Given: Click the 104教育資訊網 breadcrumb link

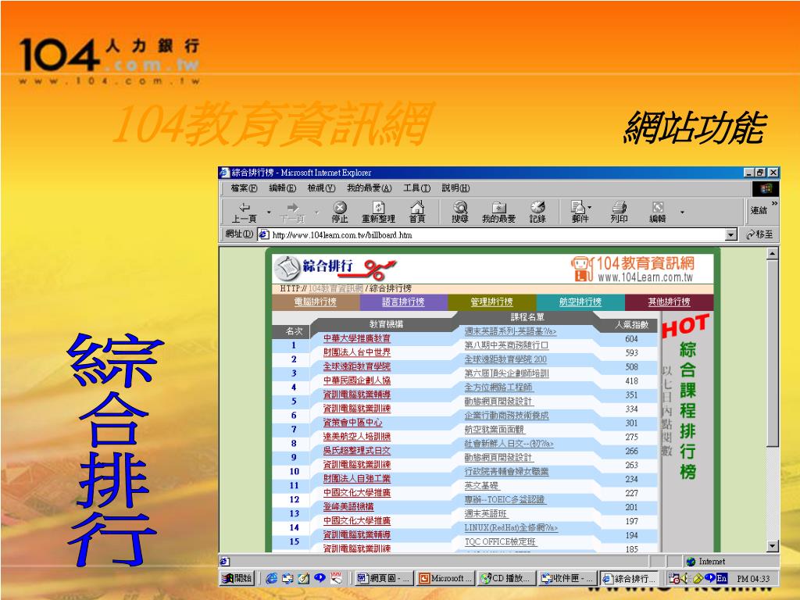Looking at the screenshot, I should point(335,288).
